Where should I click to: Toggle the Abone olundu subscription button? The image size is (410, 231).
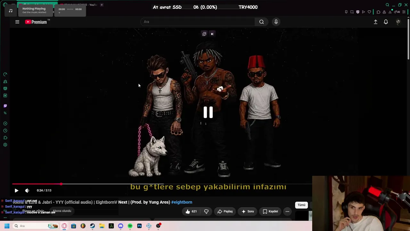pos(62,211)
